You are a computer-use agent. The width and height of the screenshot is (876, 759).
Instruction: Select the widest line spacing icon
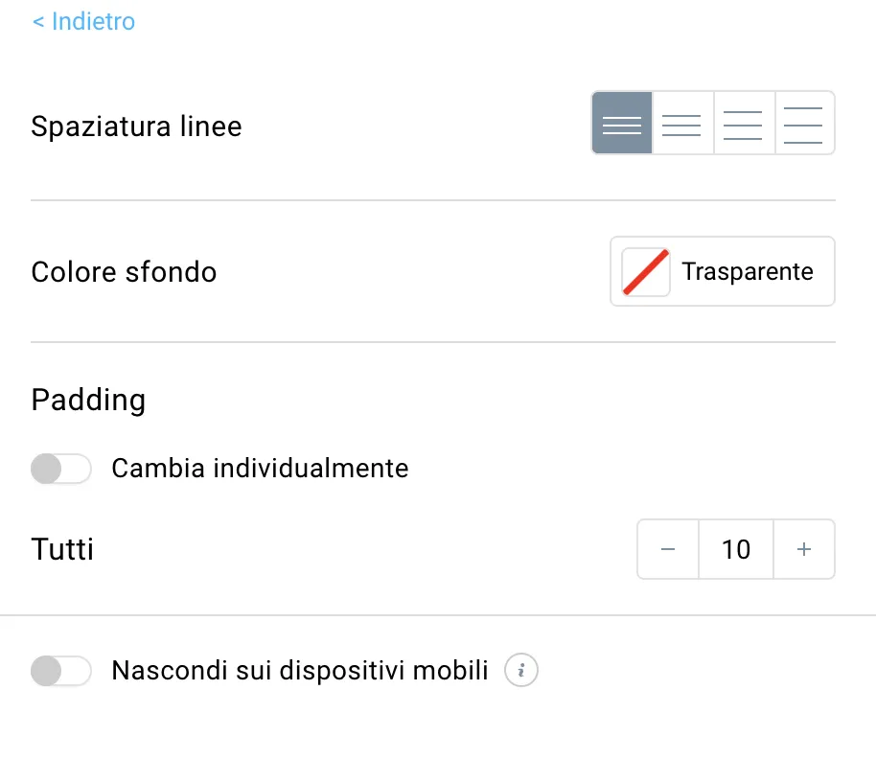click(804, 123)
